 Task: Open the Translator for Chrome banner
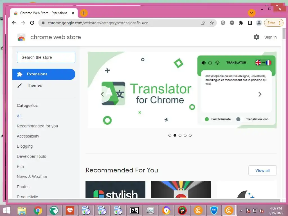click(x=182, y=90)
